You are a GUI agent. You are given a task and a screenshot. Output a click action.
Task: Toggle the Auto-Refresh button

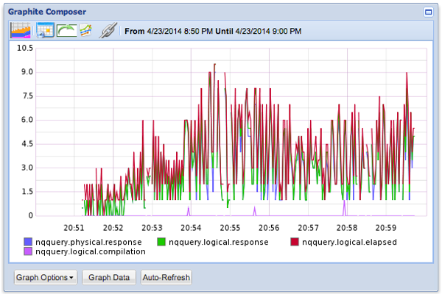click(166, 278)
